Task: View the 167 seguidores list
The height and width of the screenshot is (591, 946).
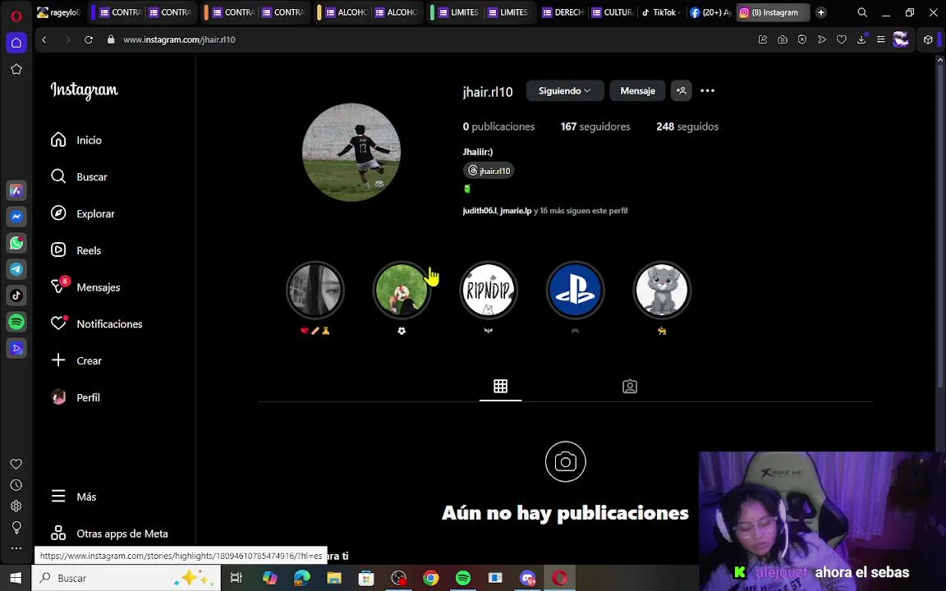Action: point(595,126)
